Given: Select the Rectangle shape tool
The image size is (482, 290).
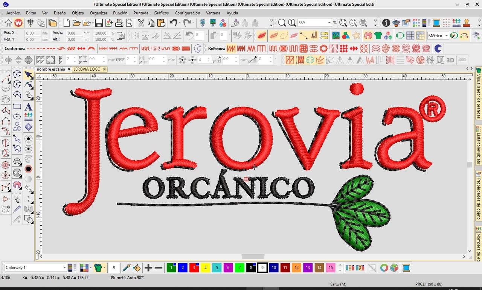Looking at the screenshot, I should [17, 107].
